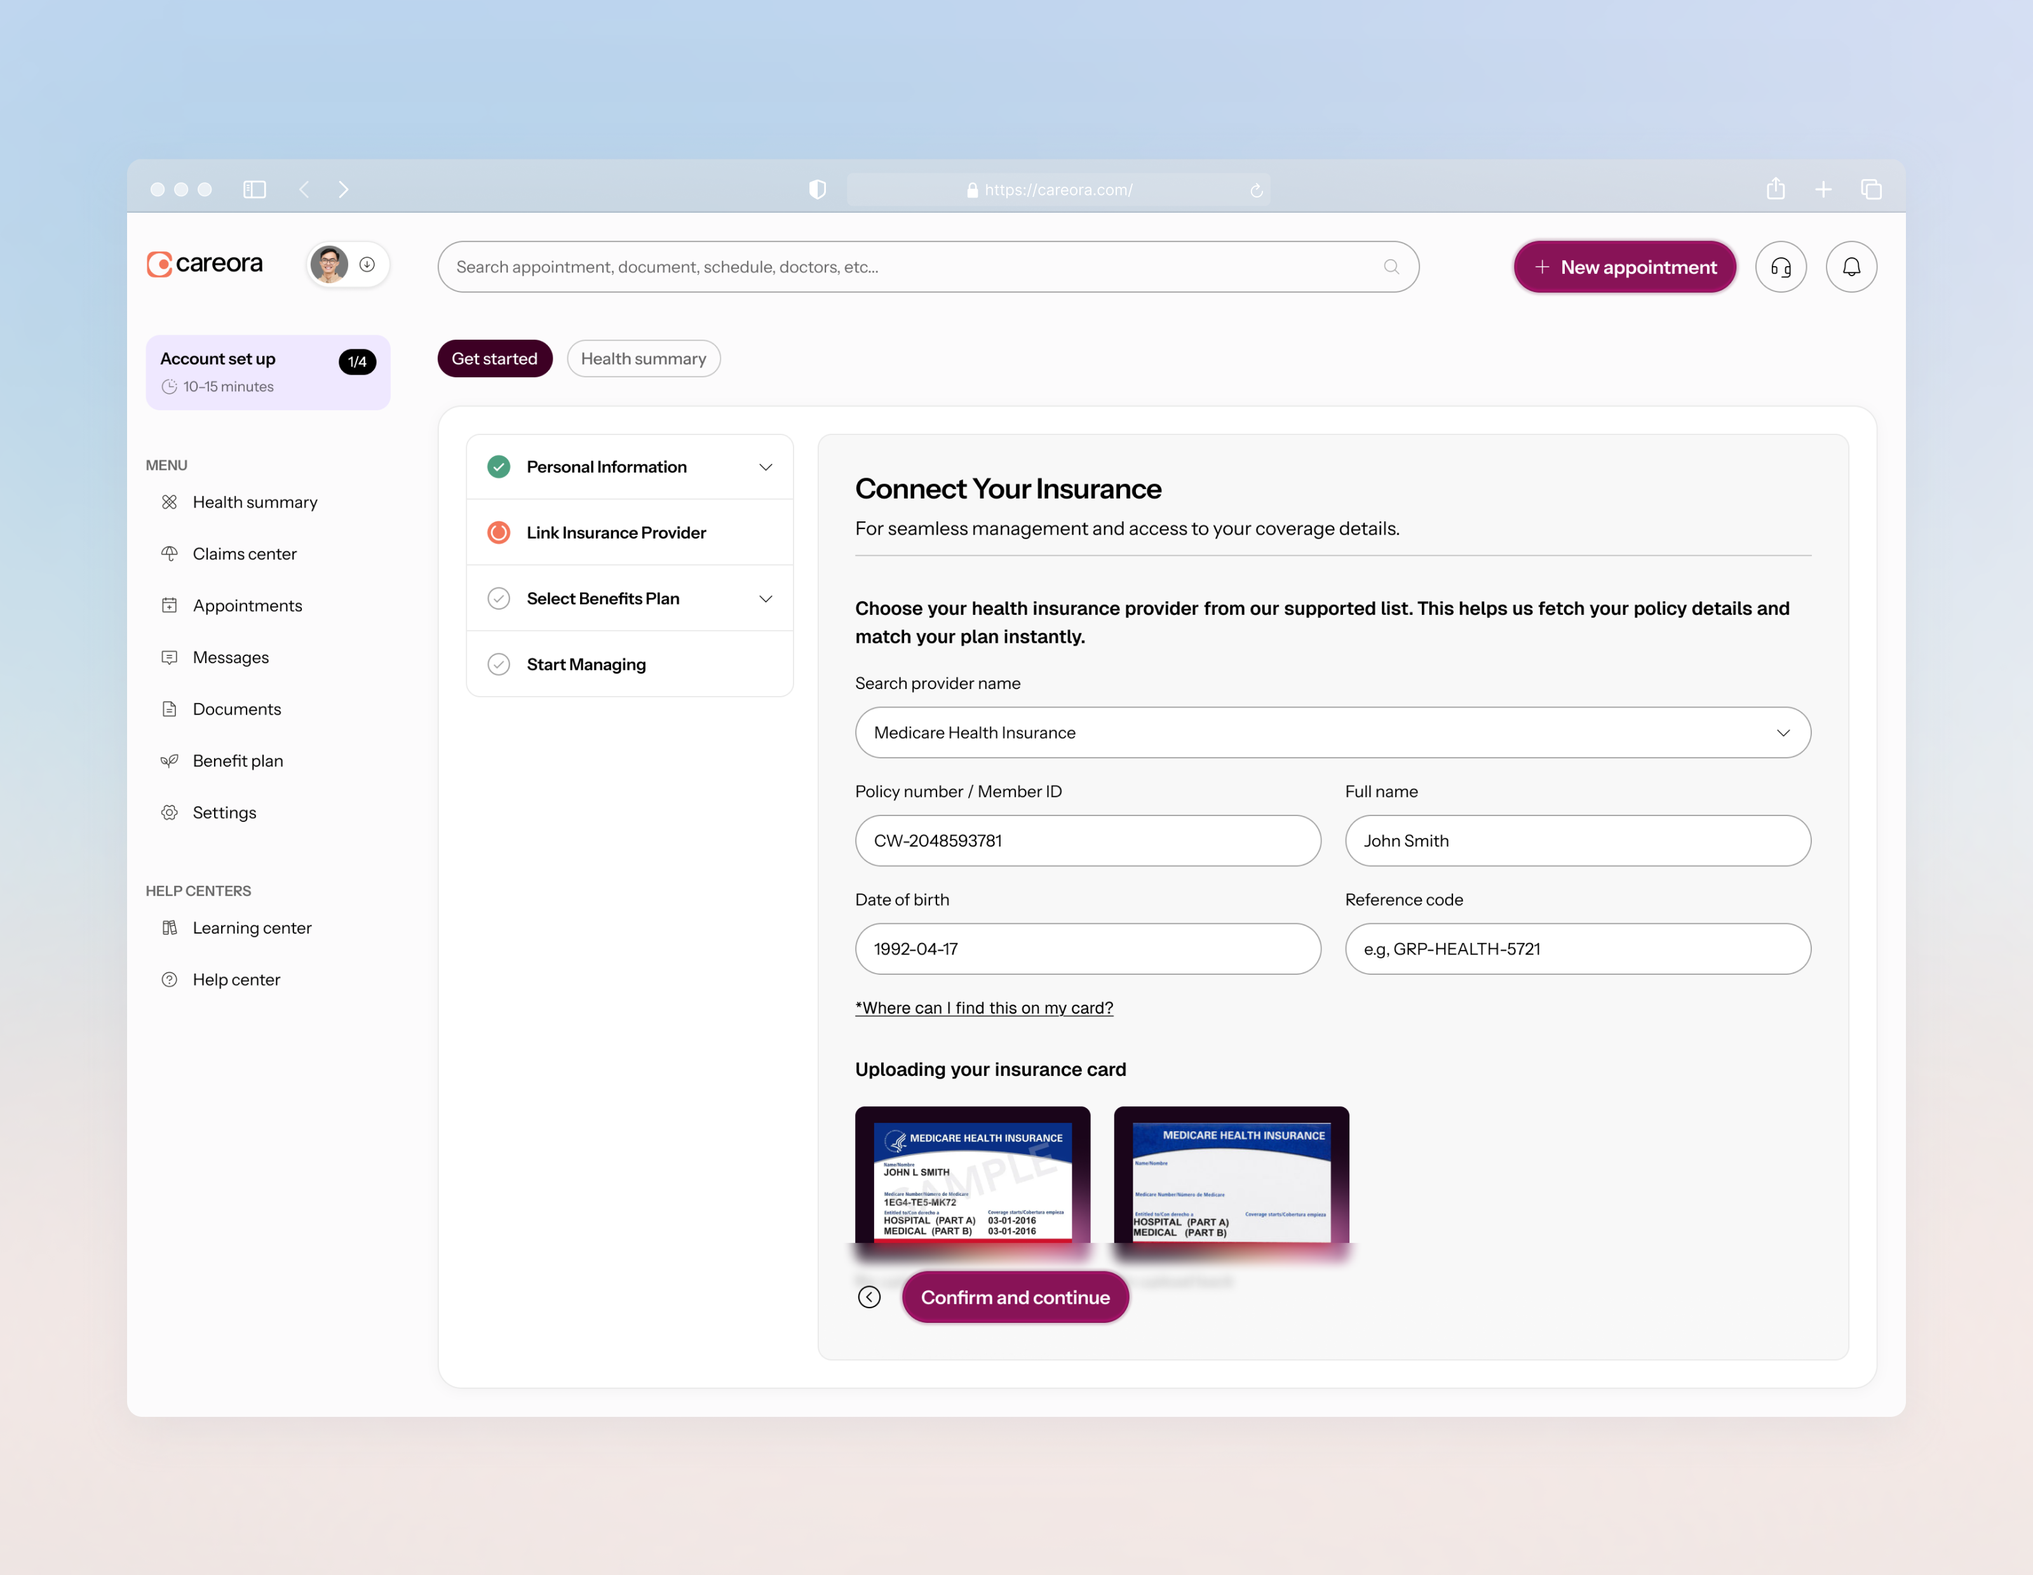Open the Benefit plan leaf icon
Image resolution: width=2033 pixels, height=1575 pixels.
[170, 760]
